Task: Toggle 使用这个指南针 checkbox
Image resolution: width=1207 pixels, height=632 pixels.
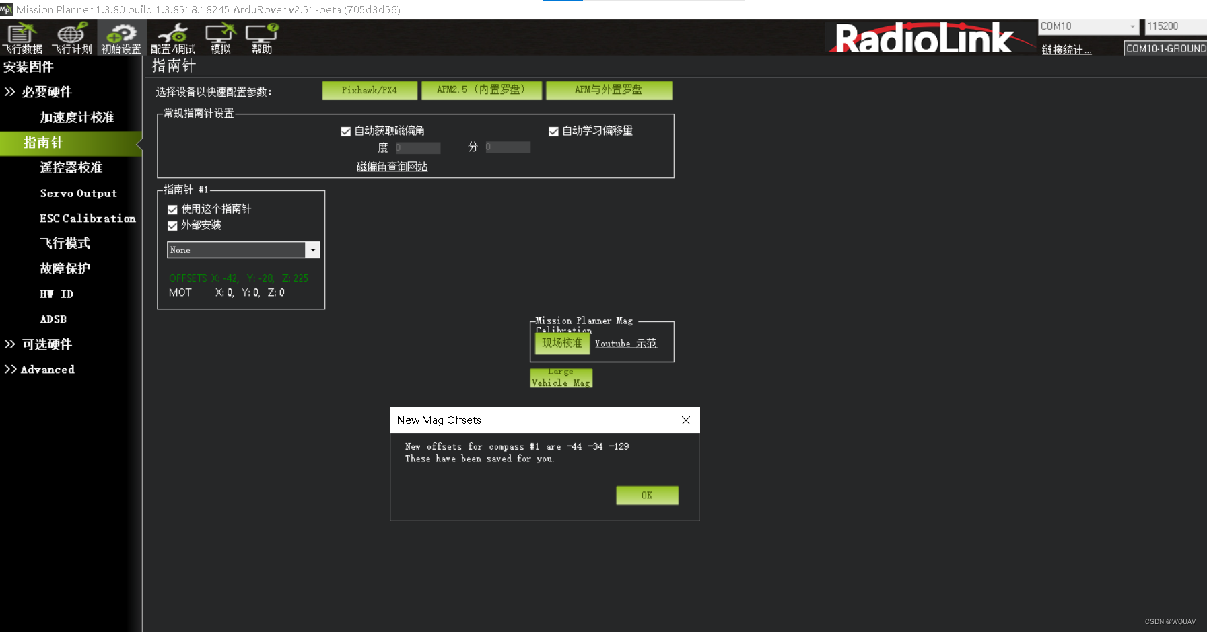Action: pyautogui.click(x=172, y=210)
